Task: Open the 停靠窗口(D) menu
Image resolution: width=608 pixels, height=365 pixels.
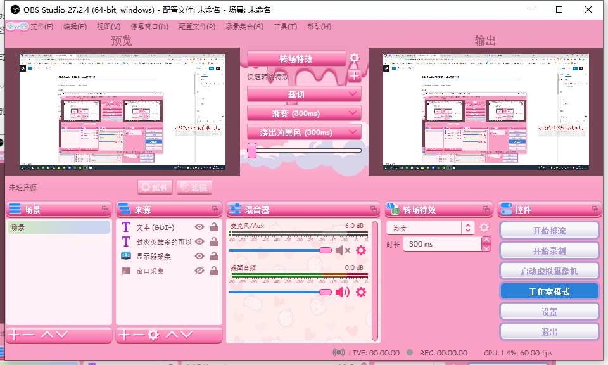Action: click(149, 27)
